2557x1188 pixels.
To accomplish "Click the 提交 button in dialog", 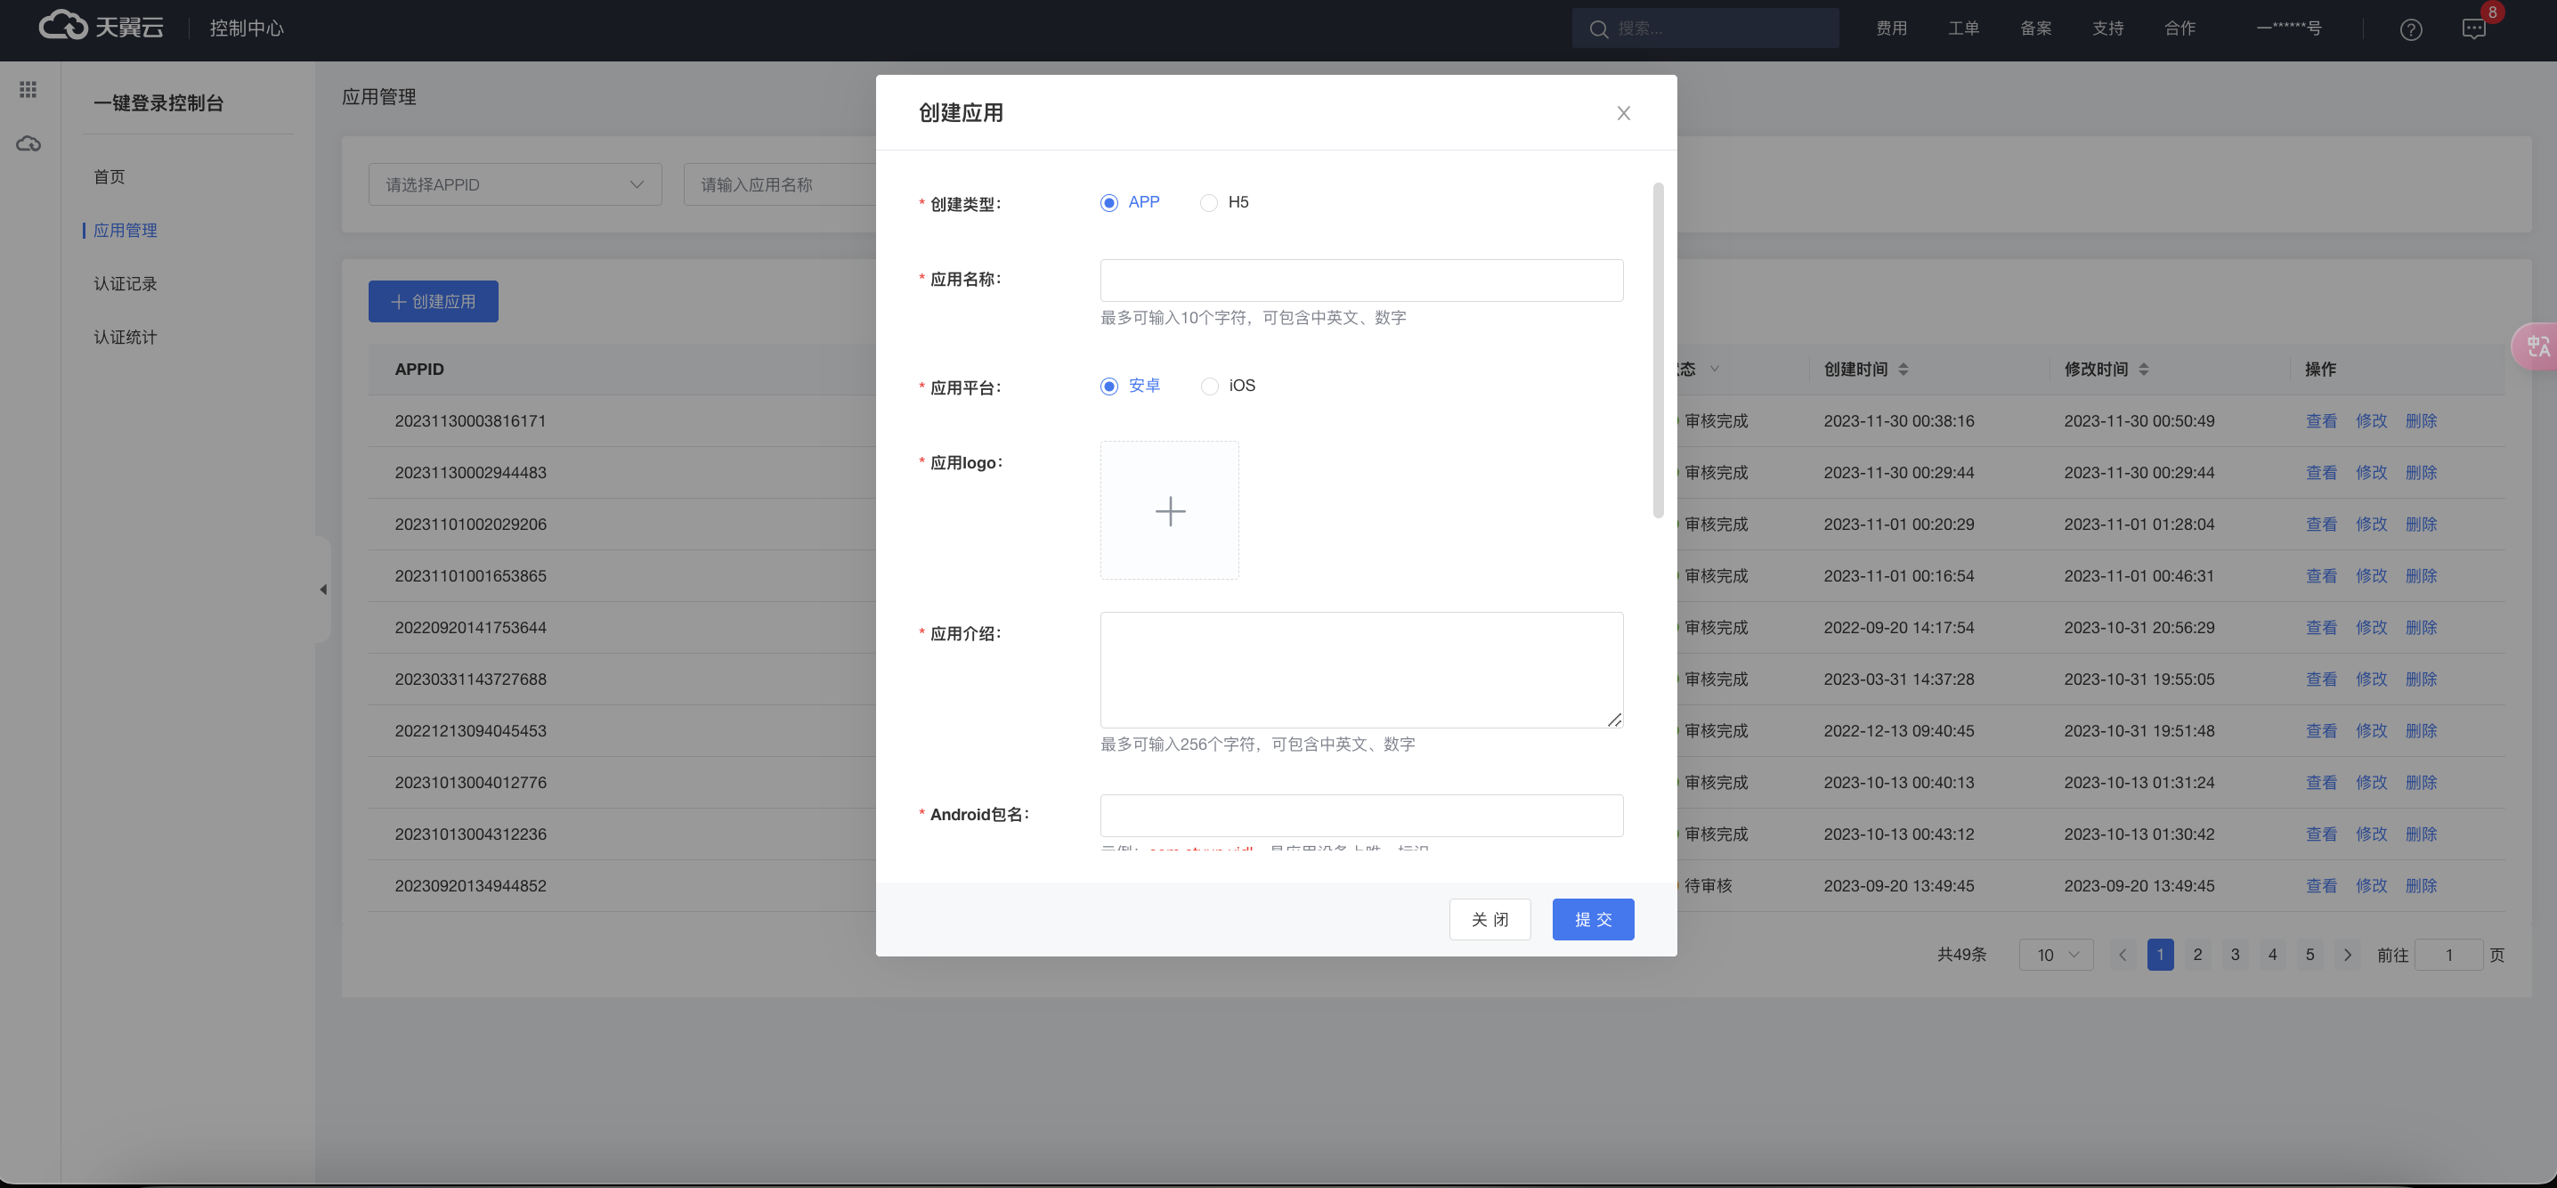I will (x=1592, y=920).
